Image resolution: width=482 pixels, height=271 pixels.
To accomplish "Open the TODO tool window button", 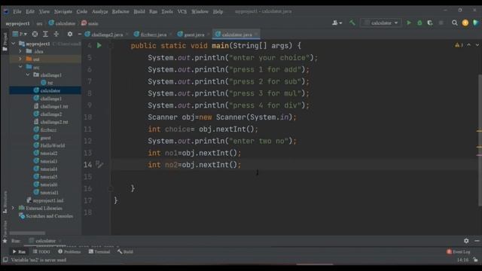I will 41,251.
